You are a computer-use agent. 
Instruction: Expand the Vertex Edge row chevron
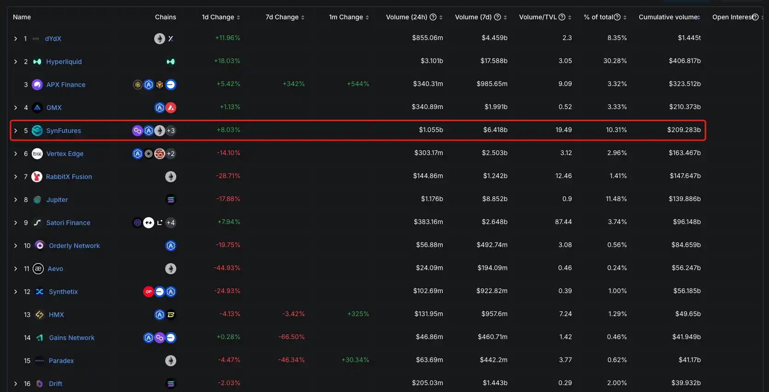16,154
